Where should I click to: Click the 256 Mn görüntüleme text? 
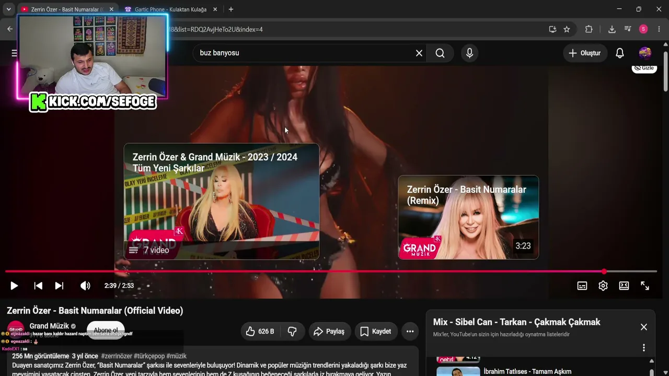(41, 356)
